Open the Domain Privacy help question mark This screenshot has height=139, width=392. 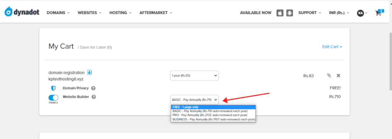[93, 88]
